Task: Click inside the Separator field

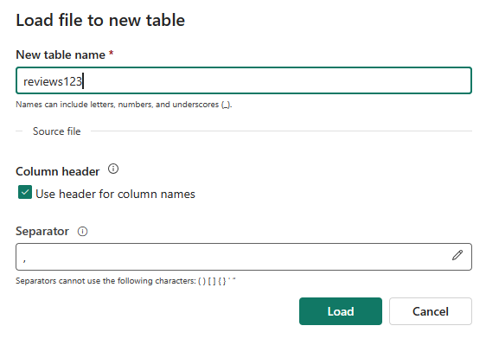Action: coord(244,257)
